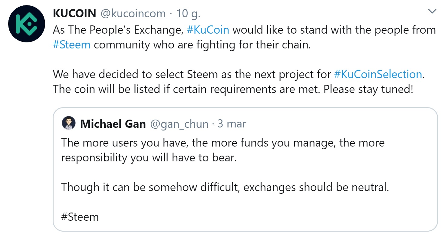Expand more actions with the down chevron
Screen dimensions: 445x241
(432, 11)
